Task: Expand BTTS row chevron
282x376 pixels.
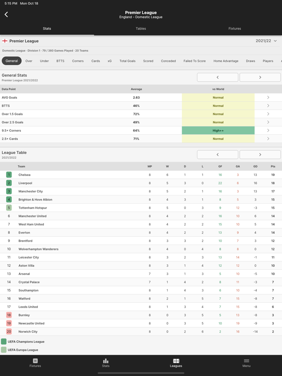Action: tap(268, 105)
